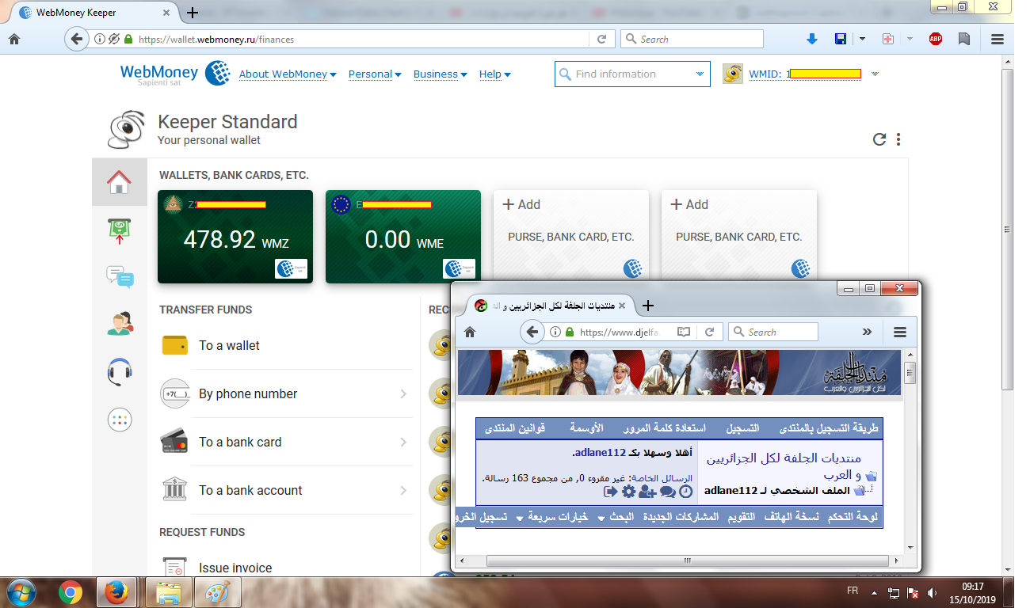Reload the forum page in small window
Screen dimensions: 1030x608
coord(710,332)
